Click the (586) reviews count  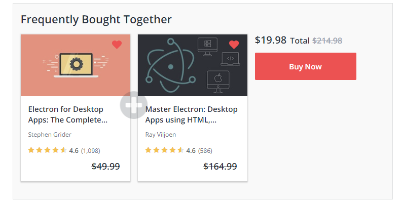click(205, 150)
